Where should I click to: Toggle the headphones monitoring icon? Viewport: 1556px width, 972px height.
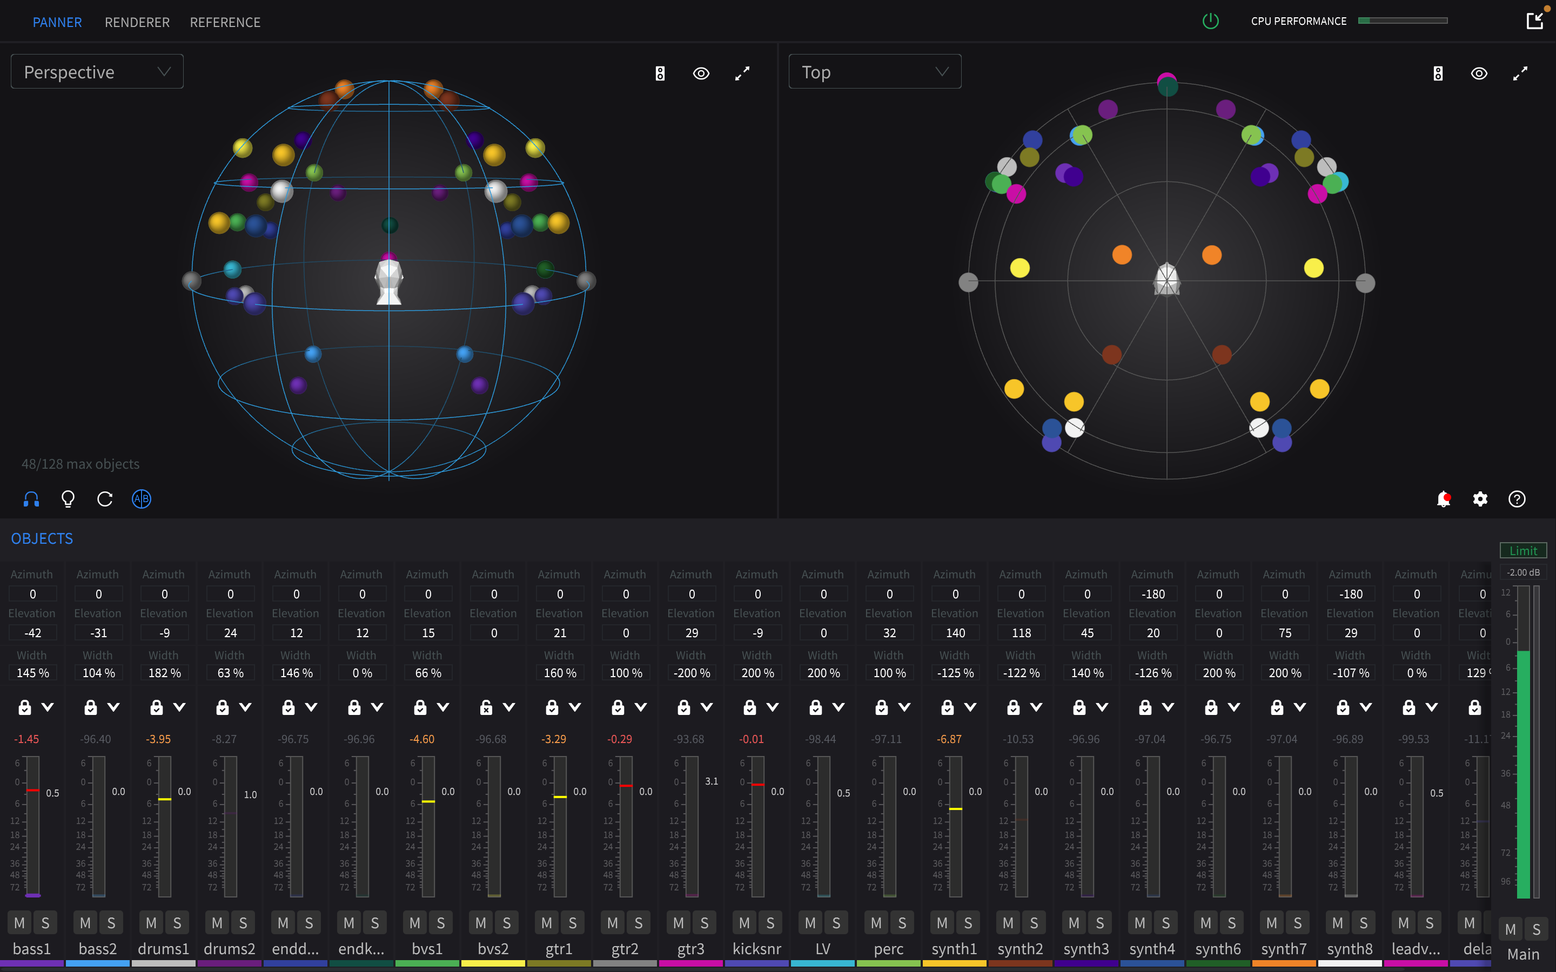(x=31, y=499)
